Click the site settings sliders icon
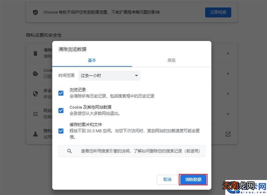This screenshot has height=195, width=267. pos(35,114)
